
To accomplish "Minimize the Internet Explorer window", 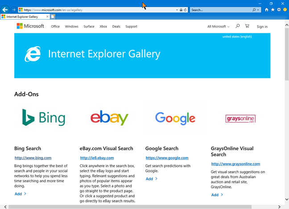I will click(x=260, y=4).
